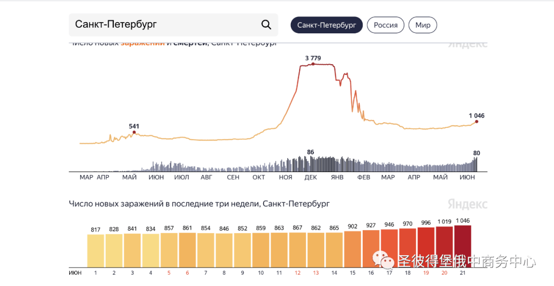Screen dimensions: 554x286
Task: Click the 1 046 latest point marker
Action: tap(477, 122)
